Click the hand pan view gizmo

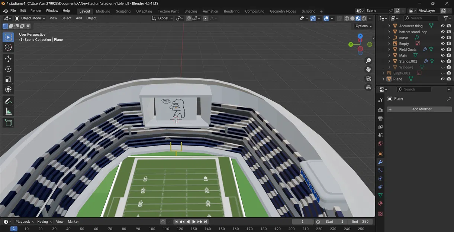(368, 69)
